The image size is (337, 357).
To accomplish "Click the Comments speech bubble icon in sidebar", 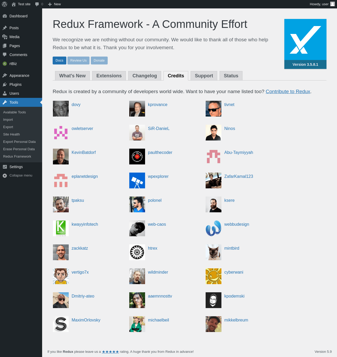I will pyautogui.click(x=5, y=55).
